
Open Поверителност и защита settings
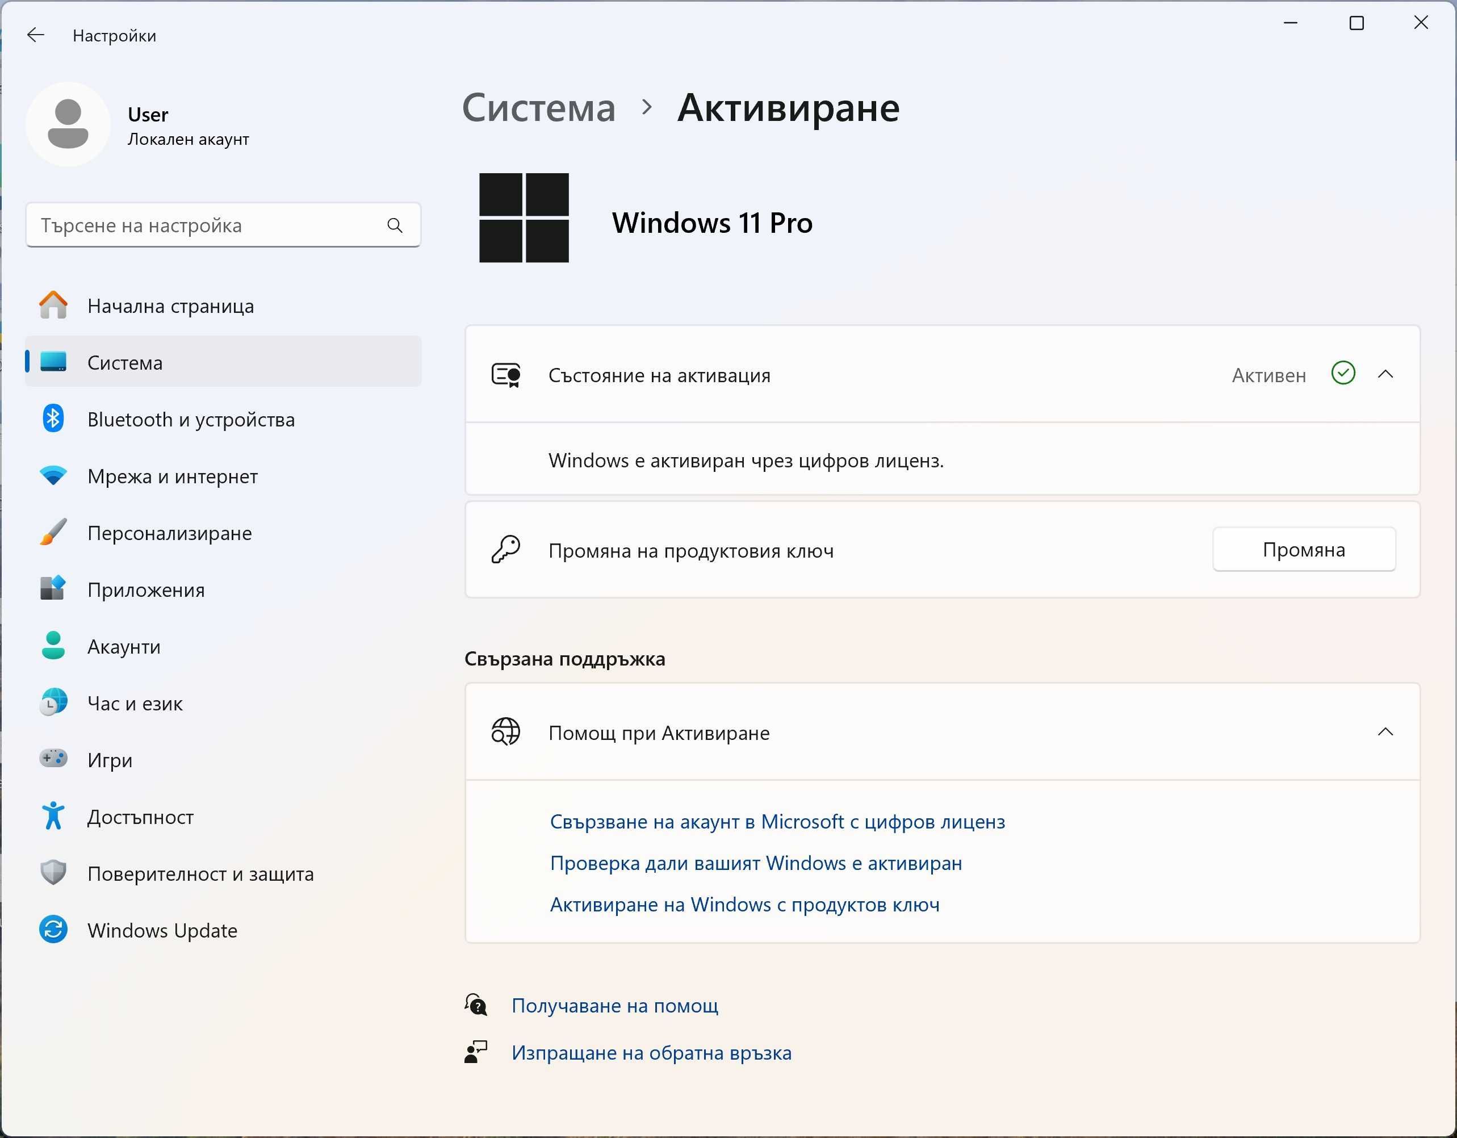point(224,873)
